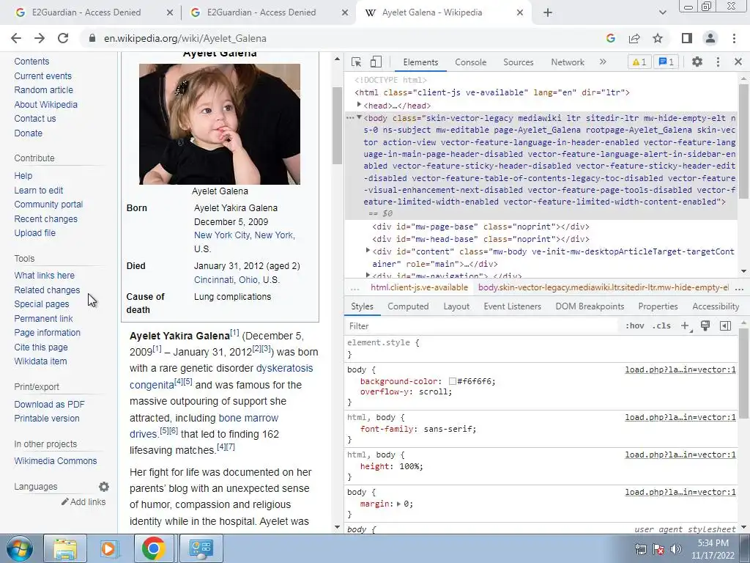Show more DevTools tabs chevron
This screenshot has width=750, height=563.
[603, 62]
